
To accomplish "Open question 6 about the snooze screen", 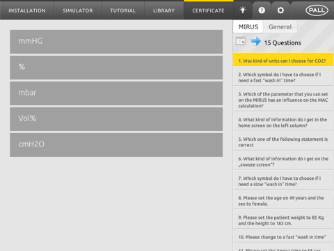I will [283, 160].
